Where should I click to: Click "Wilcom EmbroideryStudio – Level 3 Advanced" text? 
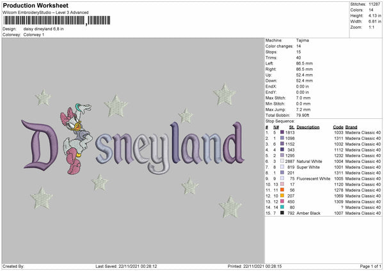(45, 13)
